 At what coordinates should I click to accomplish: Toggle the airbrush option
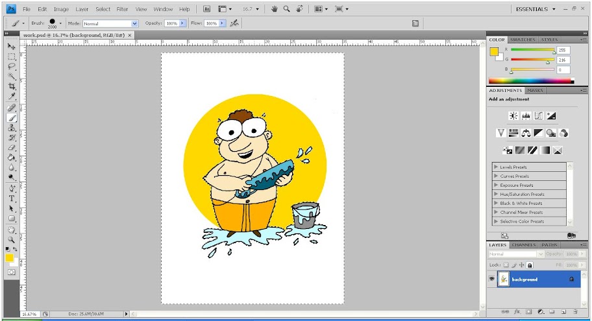click(234, 23)
